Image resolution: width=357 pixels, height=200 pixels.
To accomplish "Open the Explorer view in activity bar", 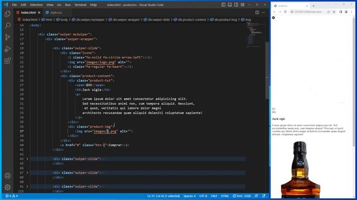I will (7, 14).
